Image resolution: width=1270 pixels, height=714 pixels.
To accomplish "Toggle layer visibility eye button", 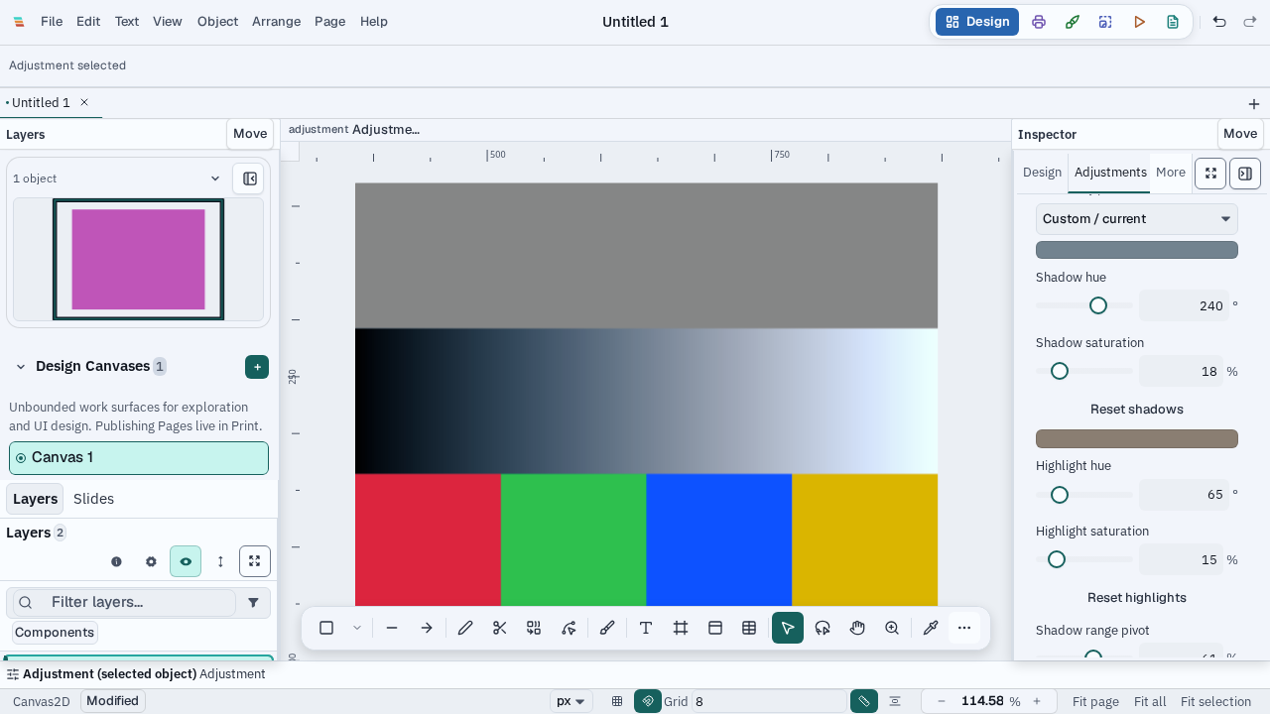I will 186,561.
